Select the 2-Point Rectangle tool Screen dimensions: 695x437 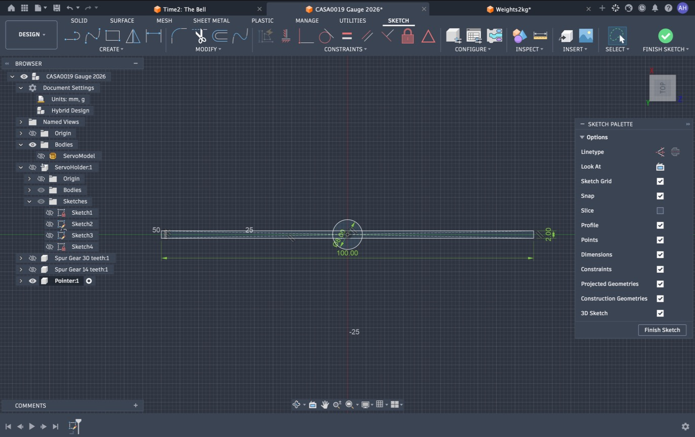point(112,36)
